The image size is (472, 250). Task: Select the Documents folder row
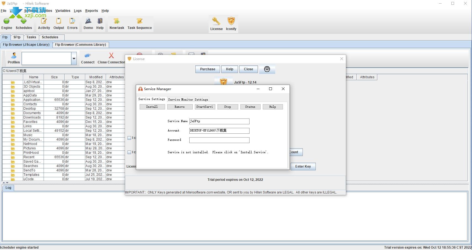point(63,113)
